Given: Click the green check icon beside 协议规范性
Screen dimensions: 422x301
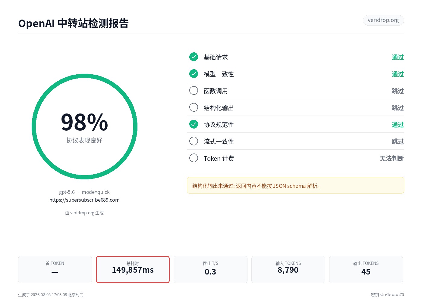Looking at the screenshot, I should click(194, 124).
